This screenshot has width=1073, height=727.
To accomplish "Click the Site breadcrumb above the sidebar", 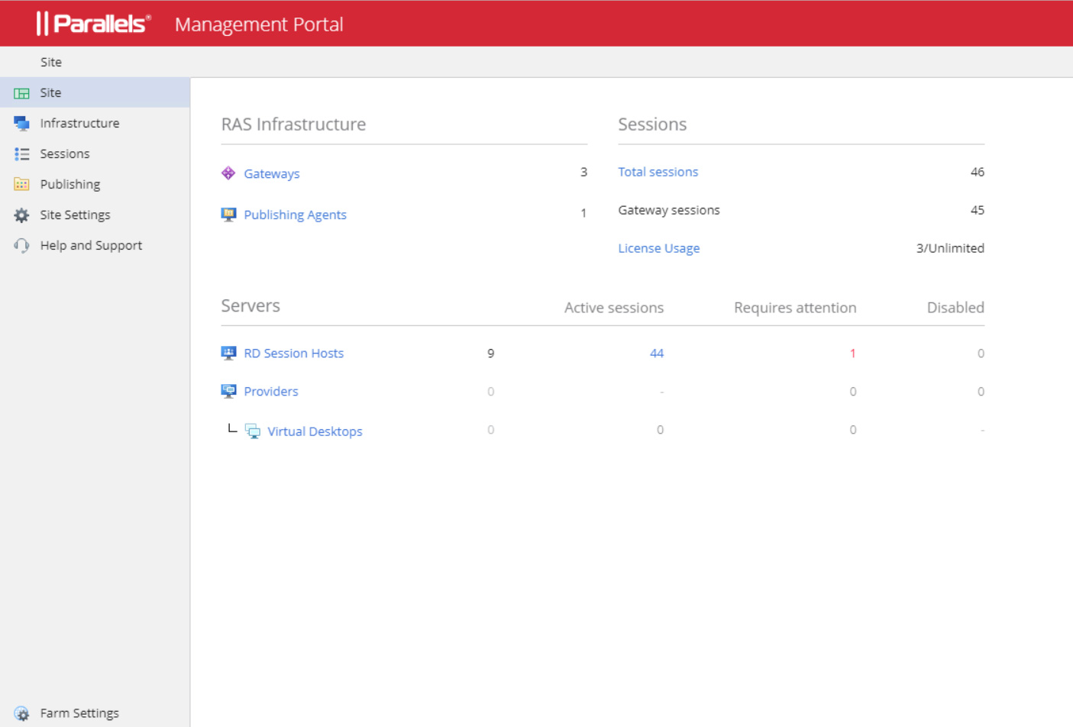I will (50, 62).
